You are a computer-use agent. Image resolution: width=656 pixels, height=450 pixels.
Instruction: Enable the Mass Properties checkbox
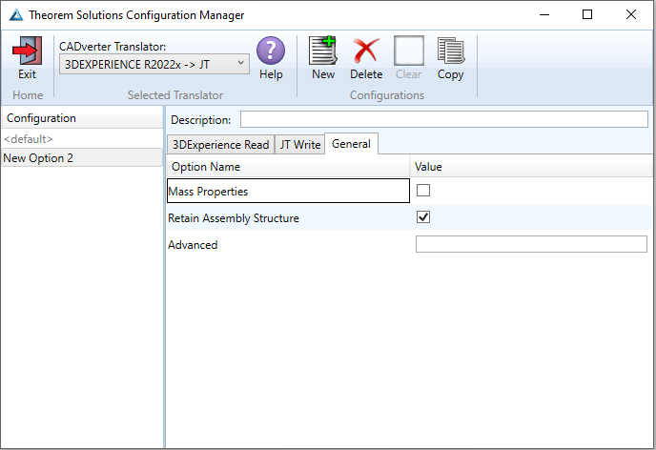pos(423,191)
